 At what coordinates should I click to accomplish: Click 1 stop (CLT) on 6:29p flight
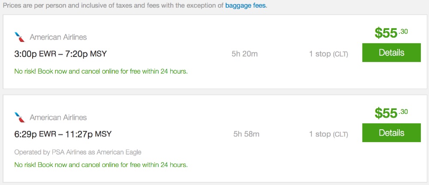point(328,134)
